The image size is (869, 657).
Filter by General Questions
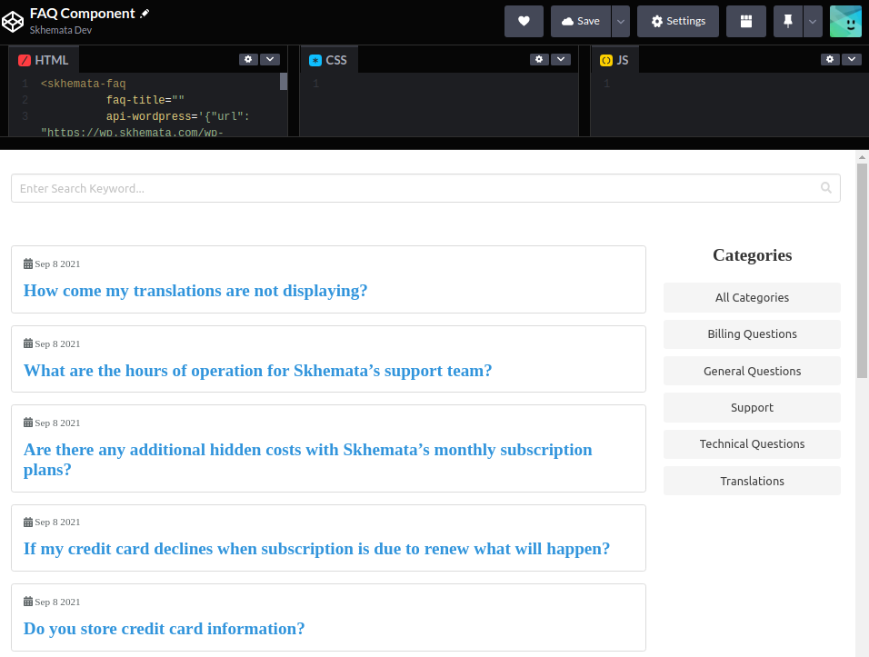coord(752,371)
